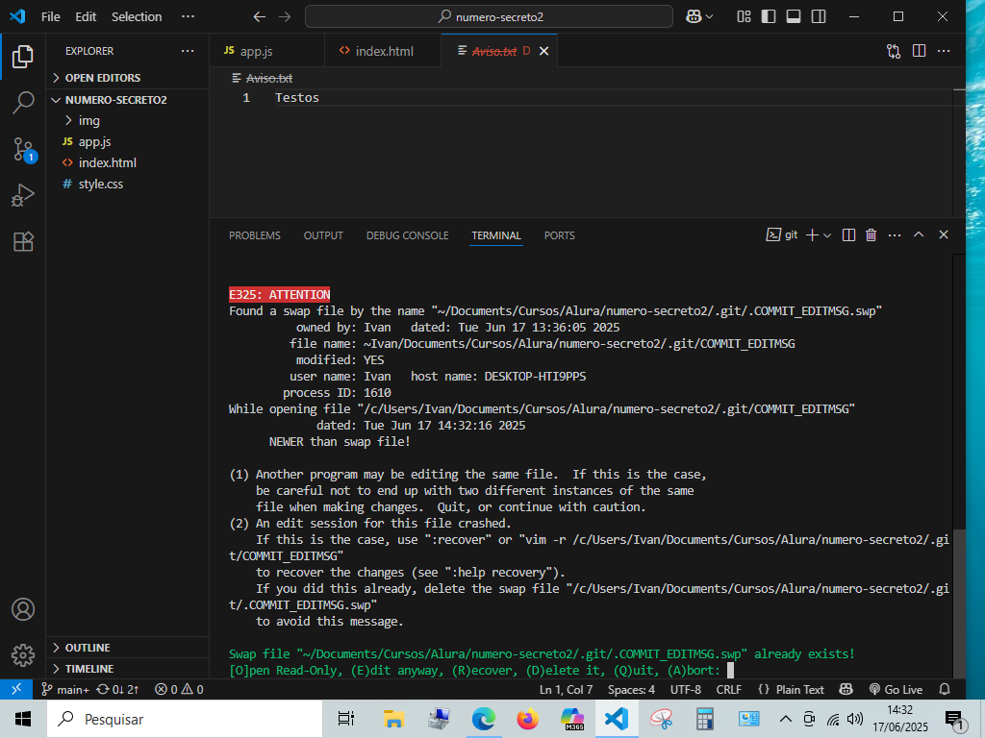Screen dimensions: 985x738
Task: Switch to the Problems panel tab
Action: point(254,235)
